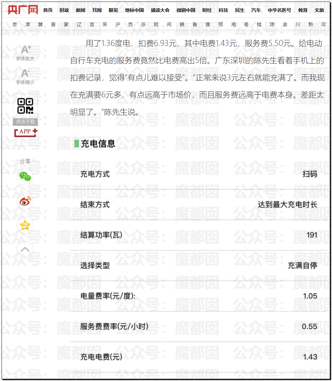This screenshot has height=381, width=332.
Task: Open 教育 navigation link
Action: tap(303, 10)
